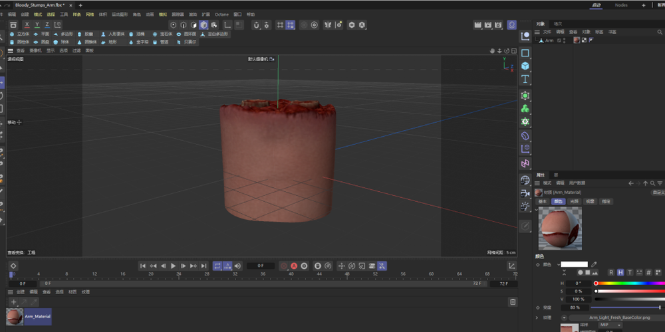
Task: Select the Text spline tool icon
Action: (525, 79)
